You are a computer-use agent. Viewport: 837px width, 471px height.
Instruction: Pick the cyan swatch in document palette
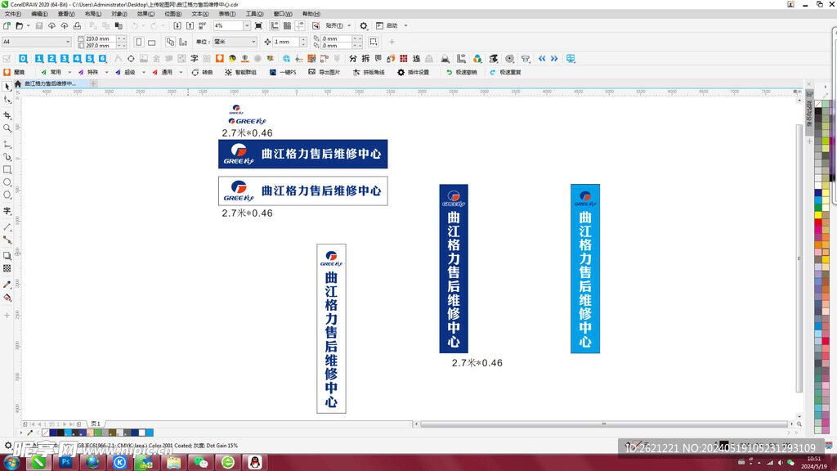[x=150, y=433]
